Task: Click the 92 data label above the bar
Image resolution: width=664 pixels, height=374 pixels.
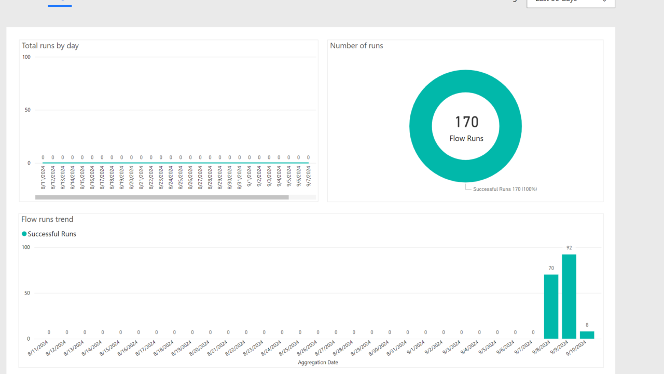Action: coord(569,248)
